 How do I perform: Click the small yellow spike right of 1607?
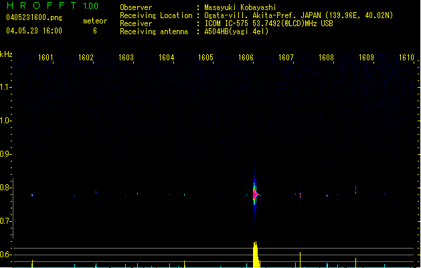pyautogui.click(x=301, y=259)
